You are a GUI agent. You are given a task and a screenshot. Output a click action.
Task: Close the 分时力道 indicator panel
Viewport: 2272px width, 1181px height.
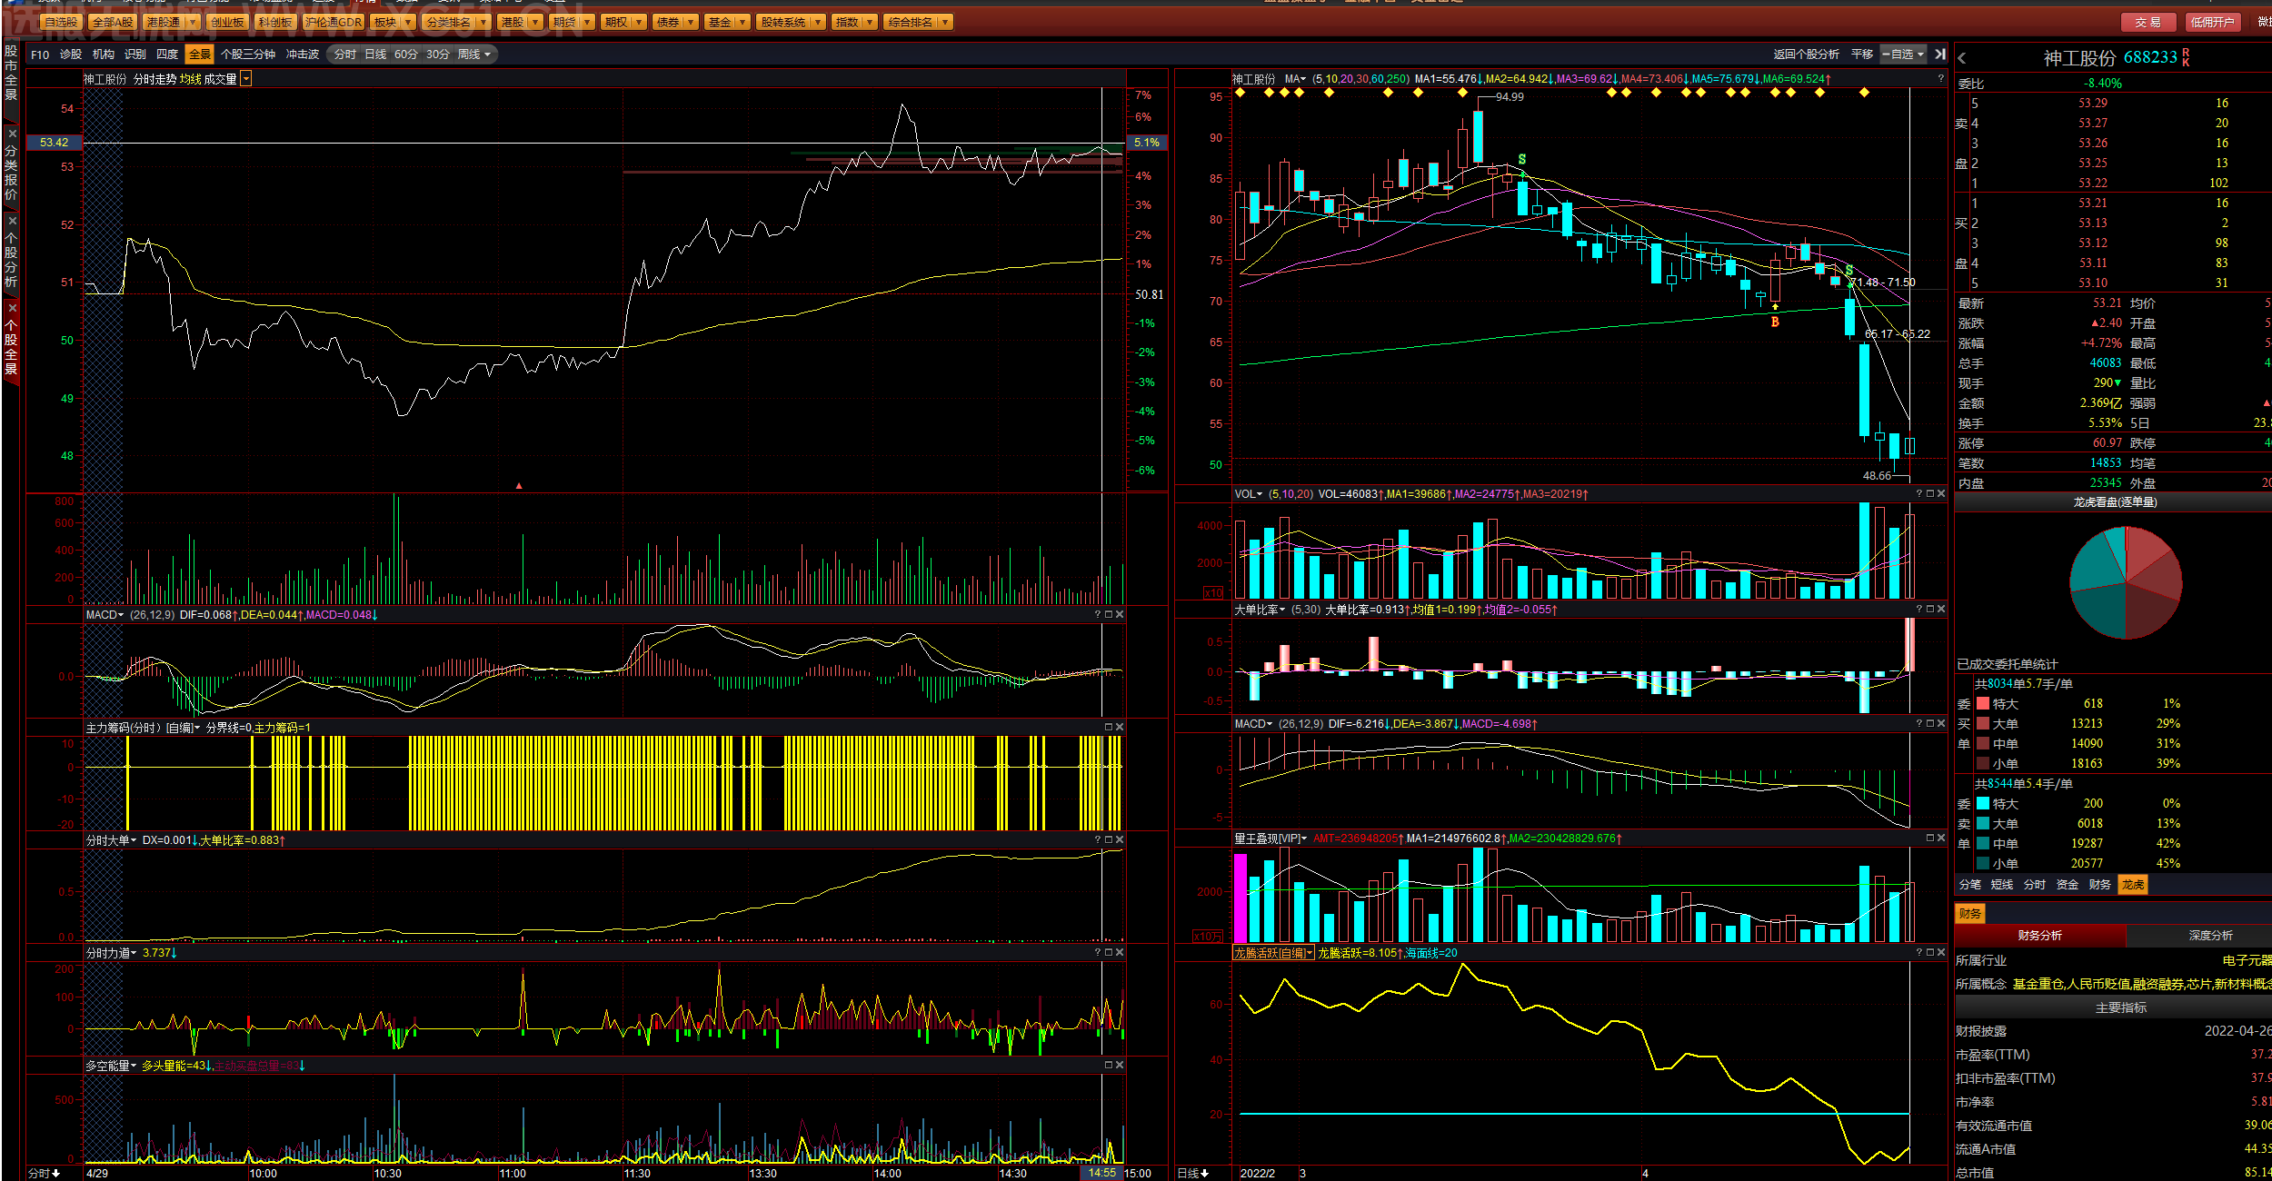point(1120,953)
